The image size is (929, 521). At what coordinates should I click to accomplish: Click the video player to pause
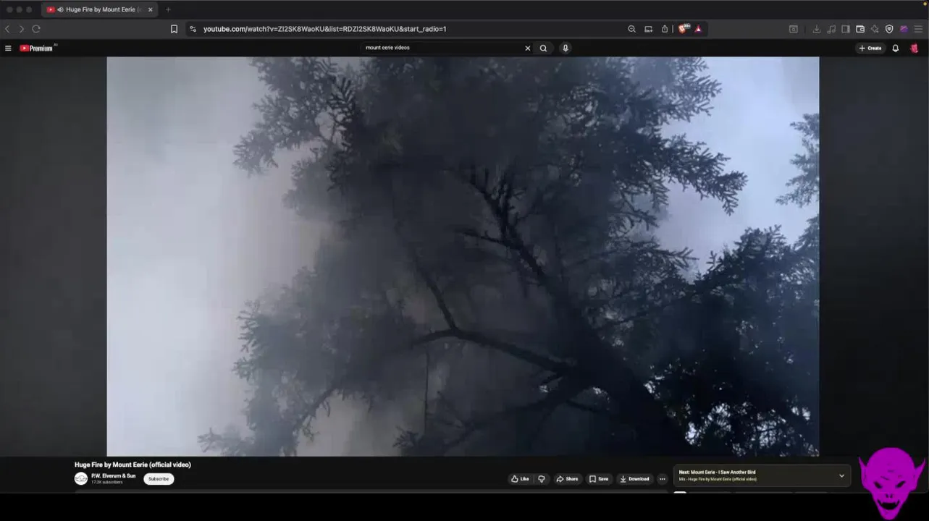(x=463, y=257)
